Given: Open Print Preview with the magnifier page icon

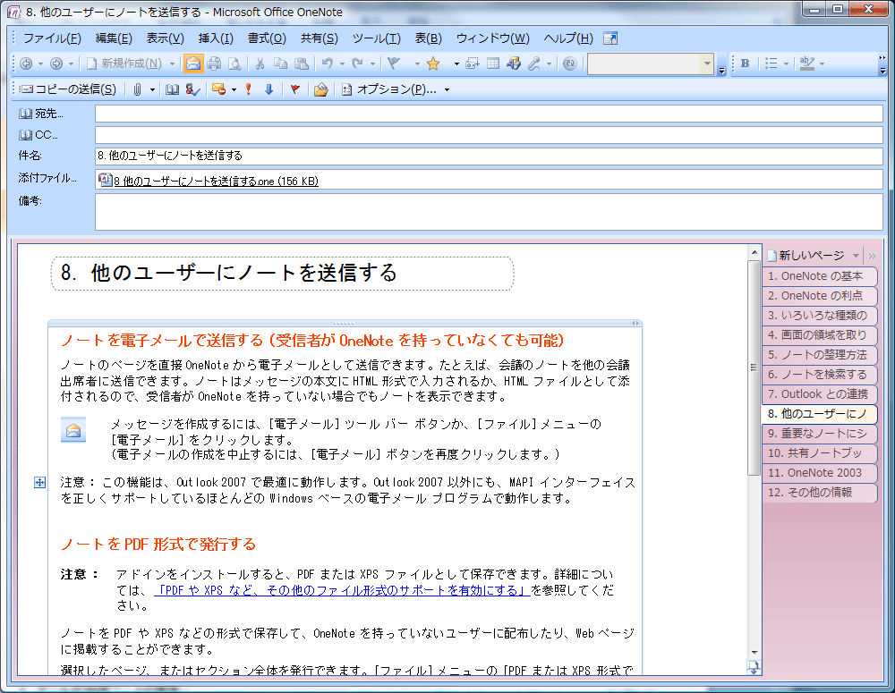Looking at the screenshot, I should tap(234, 63).
